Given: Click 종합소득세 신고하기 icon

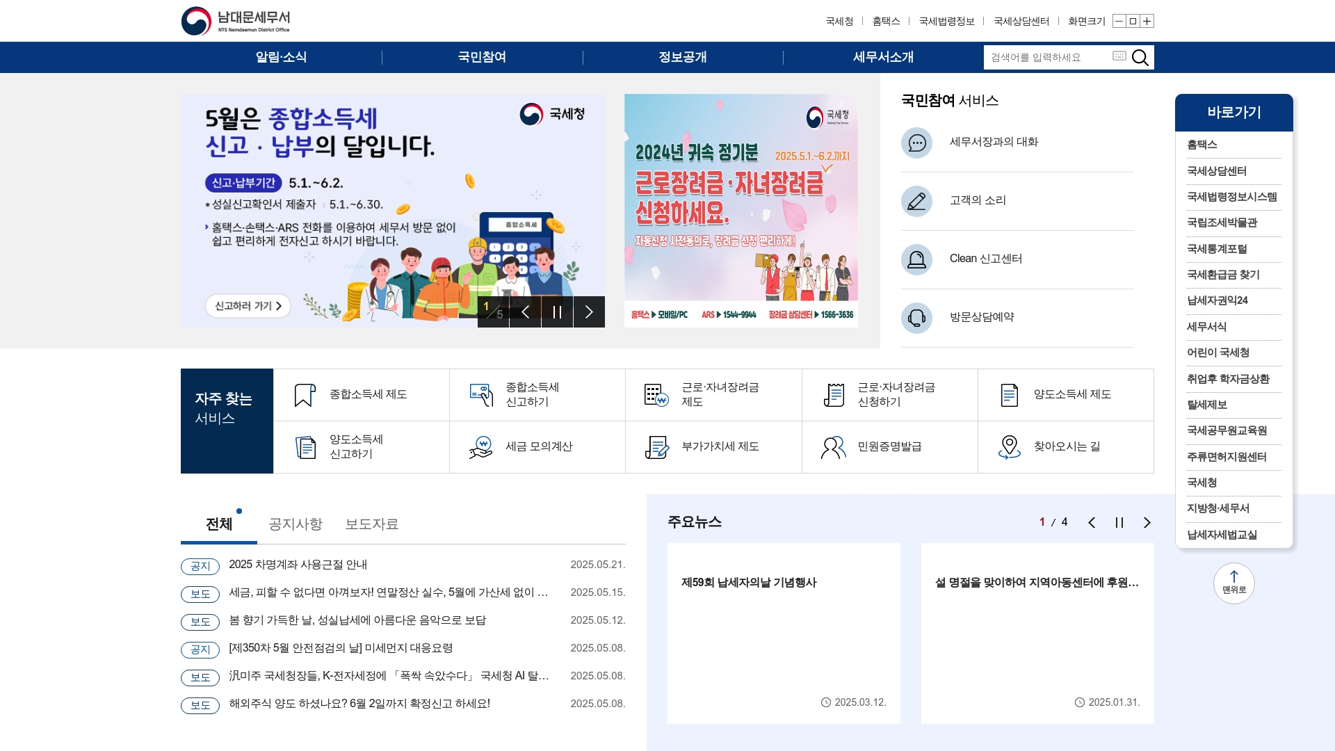Looking at the screenshot, I should (x=481, y=395).
